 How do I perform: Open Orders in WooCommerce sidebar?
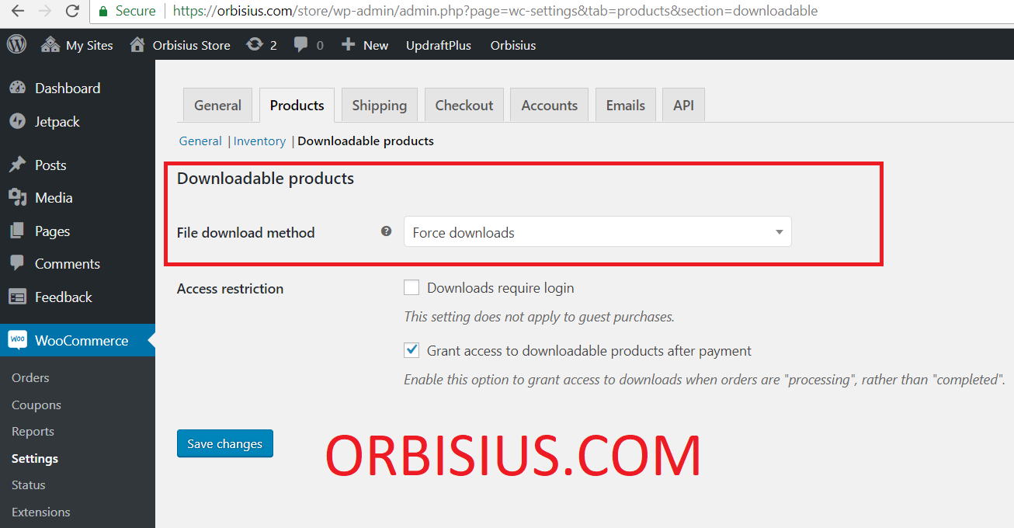pos(30,378)
